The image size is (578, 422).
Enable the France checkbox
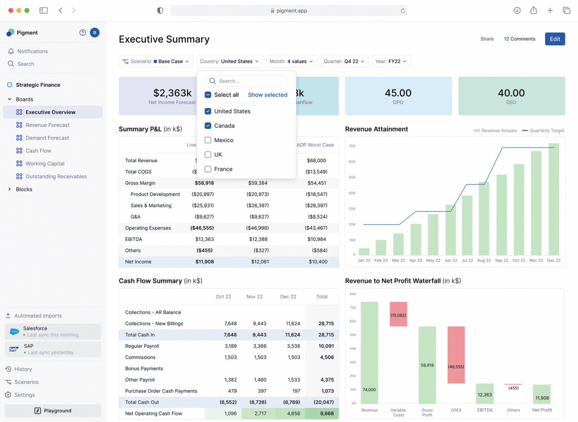tap(208, 169)
